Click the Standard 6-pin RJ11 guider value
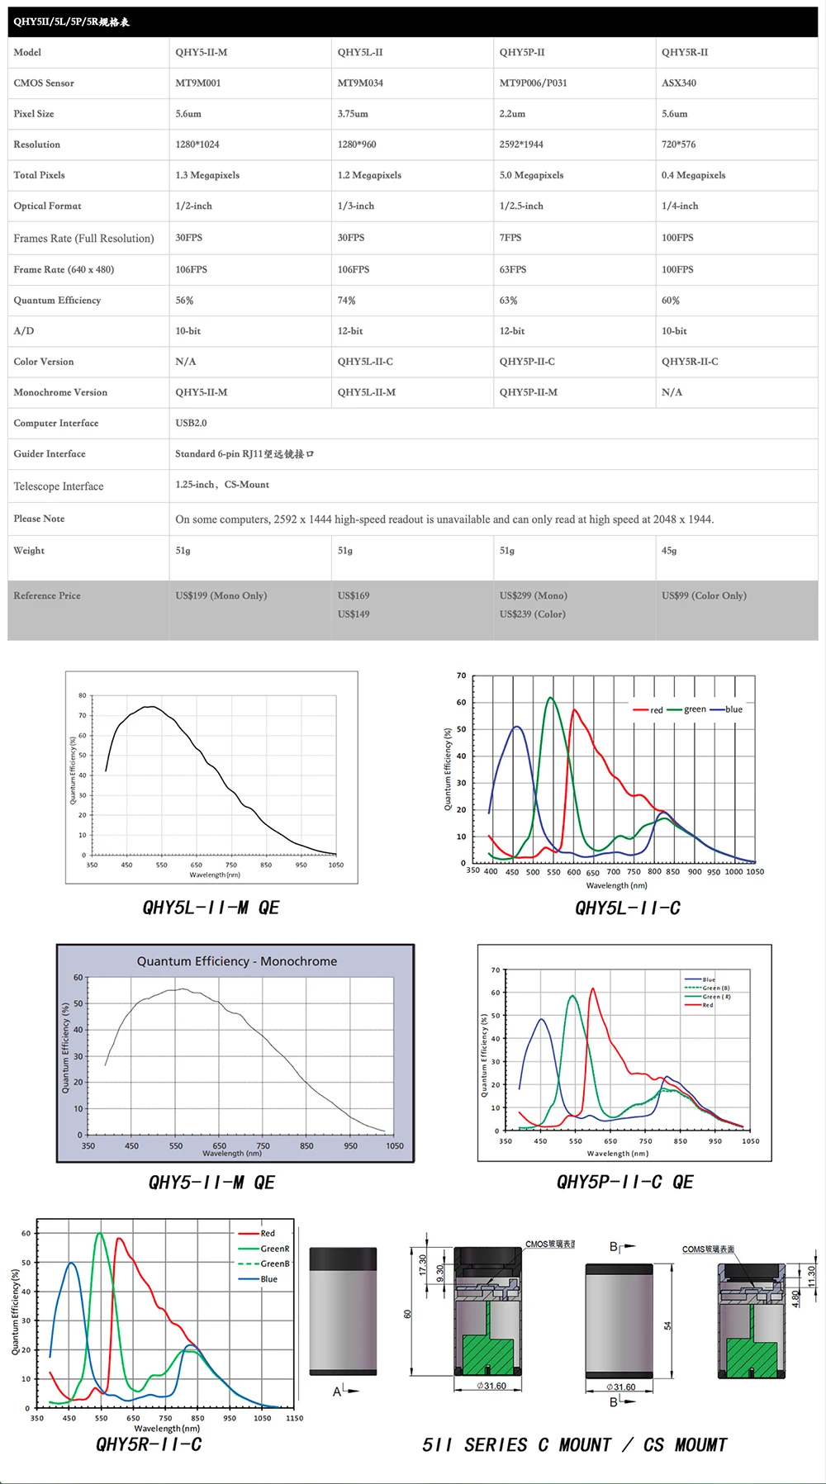Viewport: 826px width, 1484px height. (244, 454)
